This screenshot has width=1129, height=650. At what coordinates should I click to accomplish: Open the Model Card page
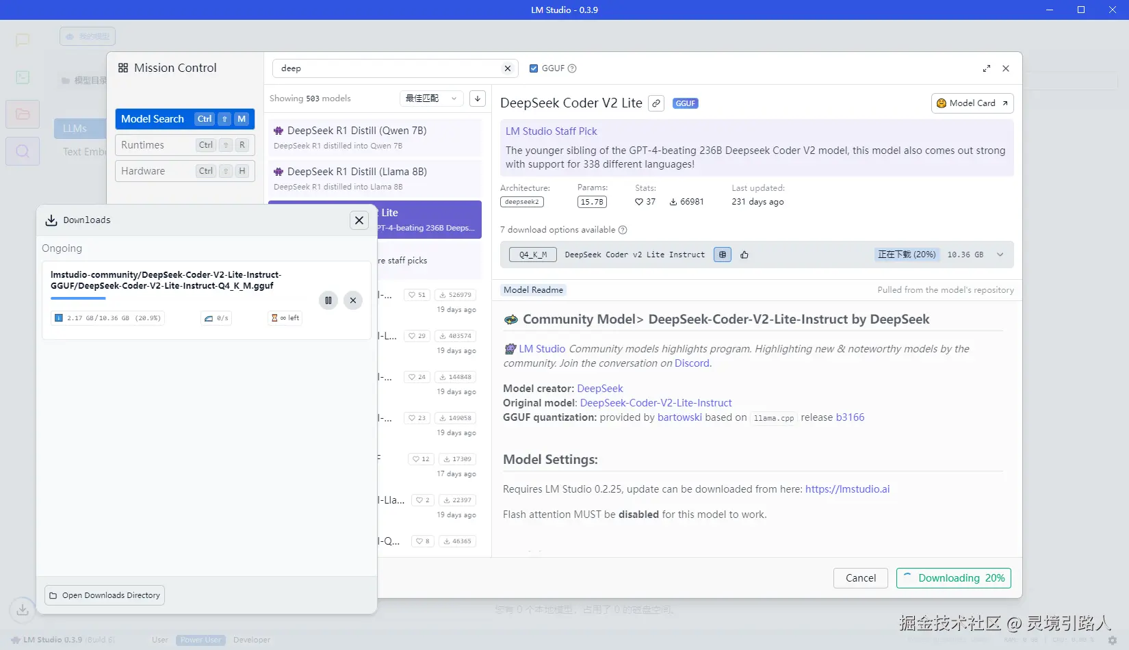tap(972, 103)
